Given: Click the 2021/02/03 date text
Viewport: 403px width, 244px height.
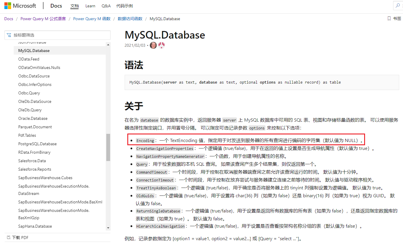Looking at the screenshot, I should (135, 45).
